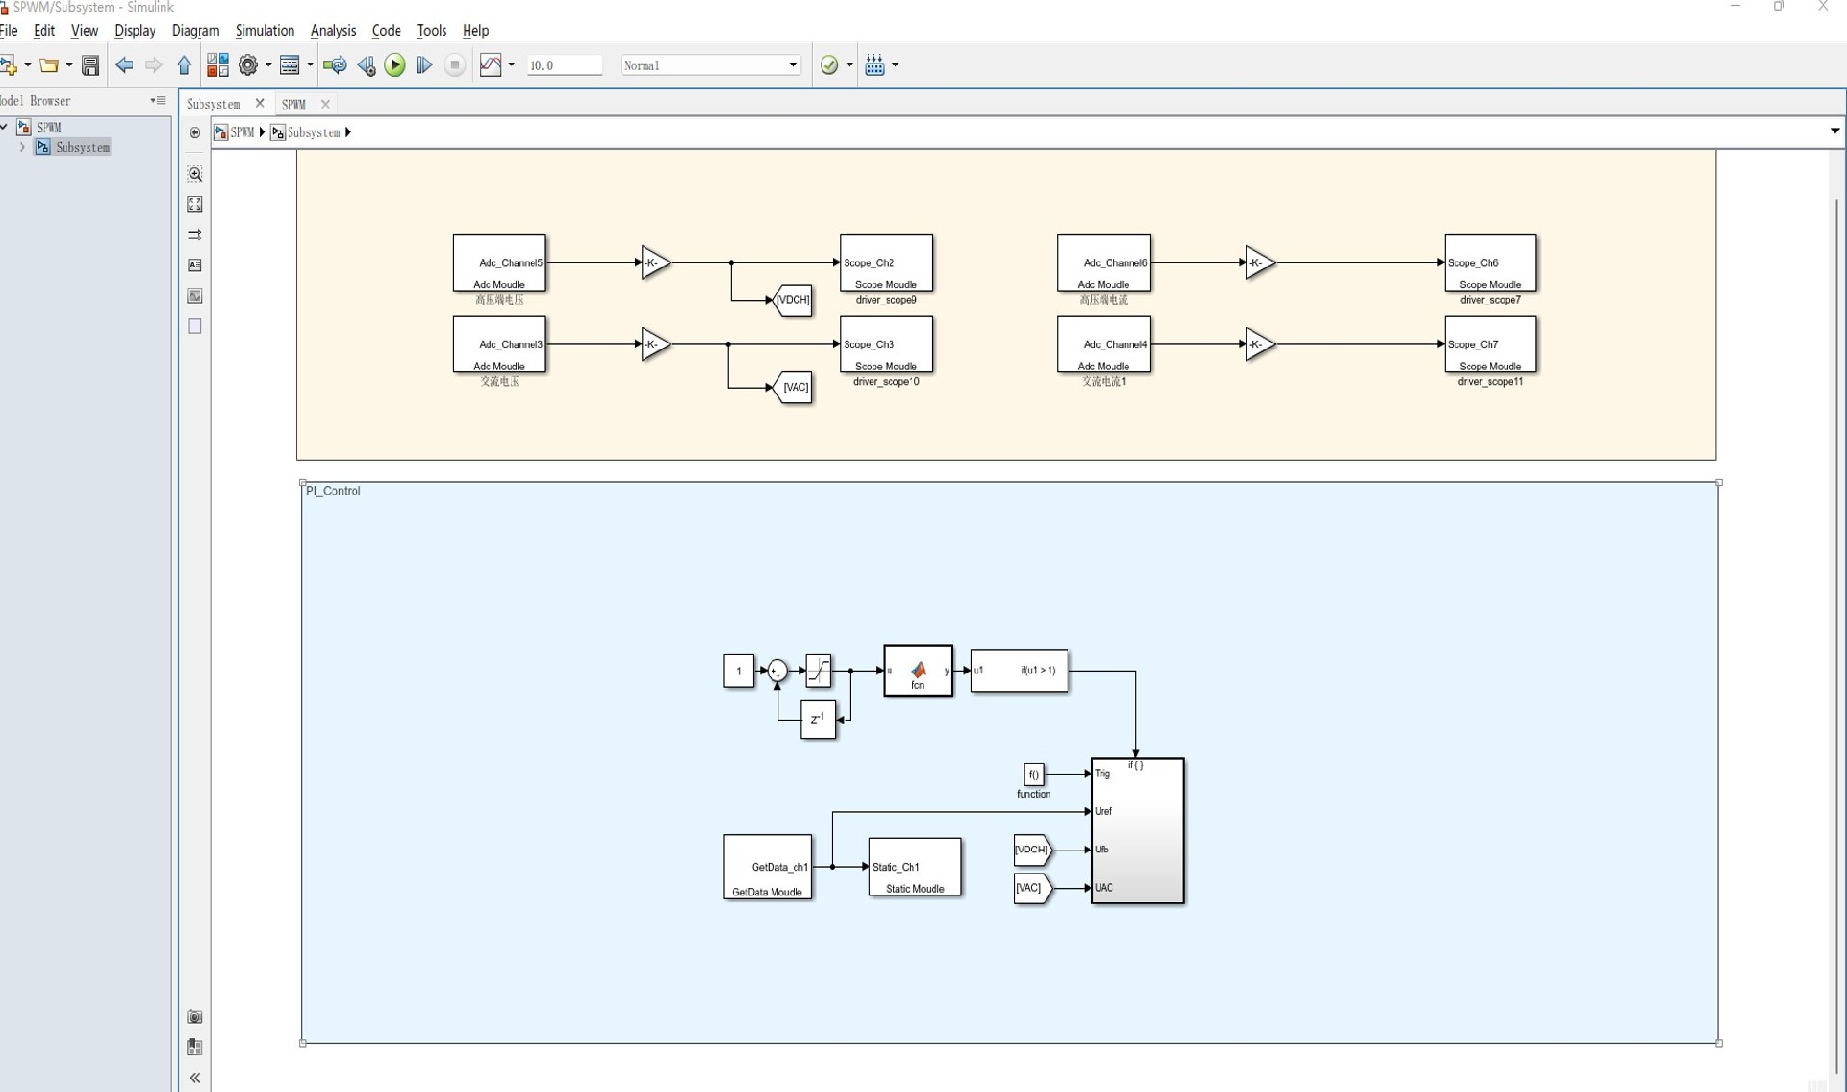Click the Zoom tool in palette
This screenshot has width=1847, height=1092.
pyautogui.click(x=194, y=174)
